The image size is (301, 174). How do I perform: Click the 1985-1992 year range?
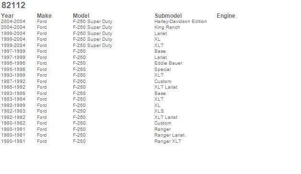point(13,87)
